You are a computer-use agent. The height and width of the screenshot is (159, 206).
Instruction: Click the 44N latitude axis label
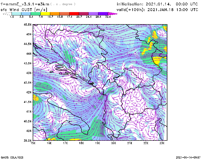pyautogui.click(x=29, y=54)
